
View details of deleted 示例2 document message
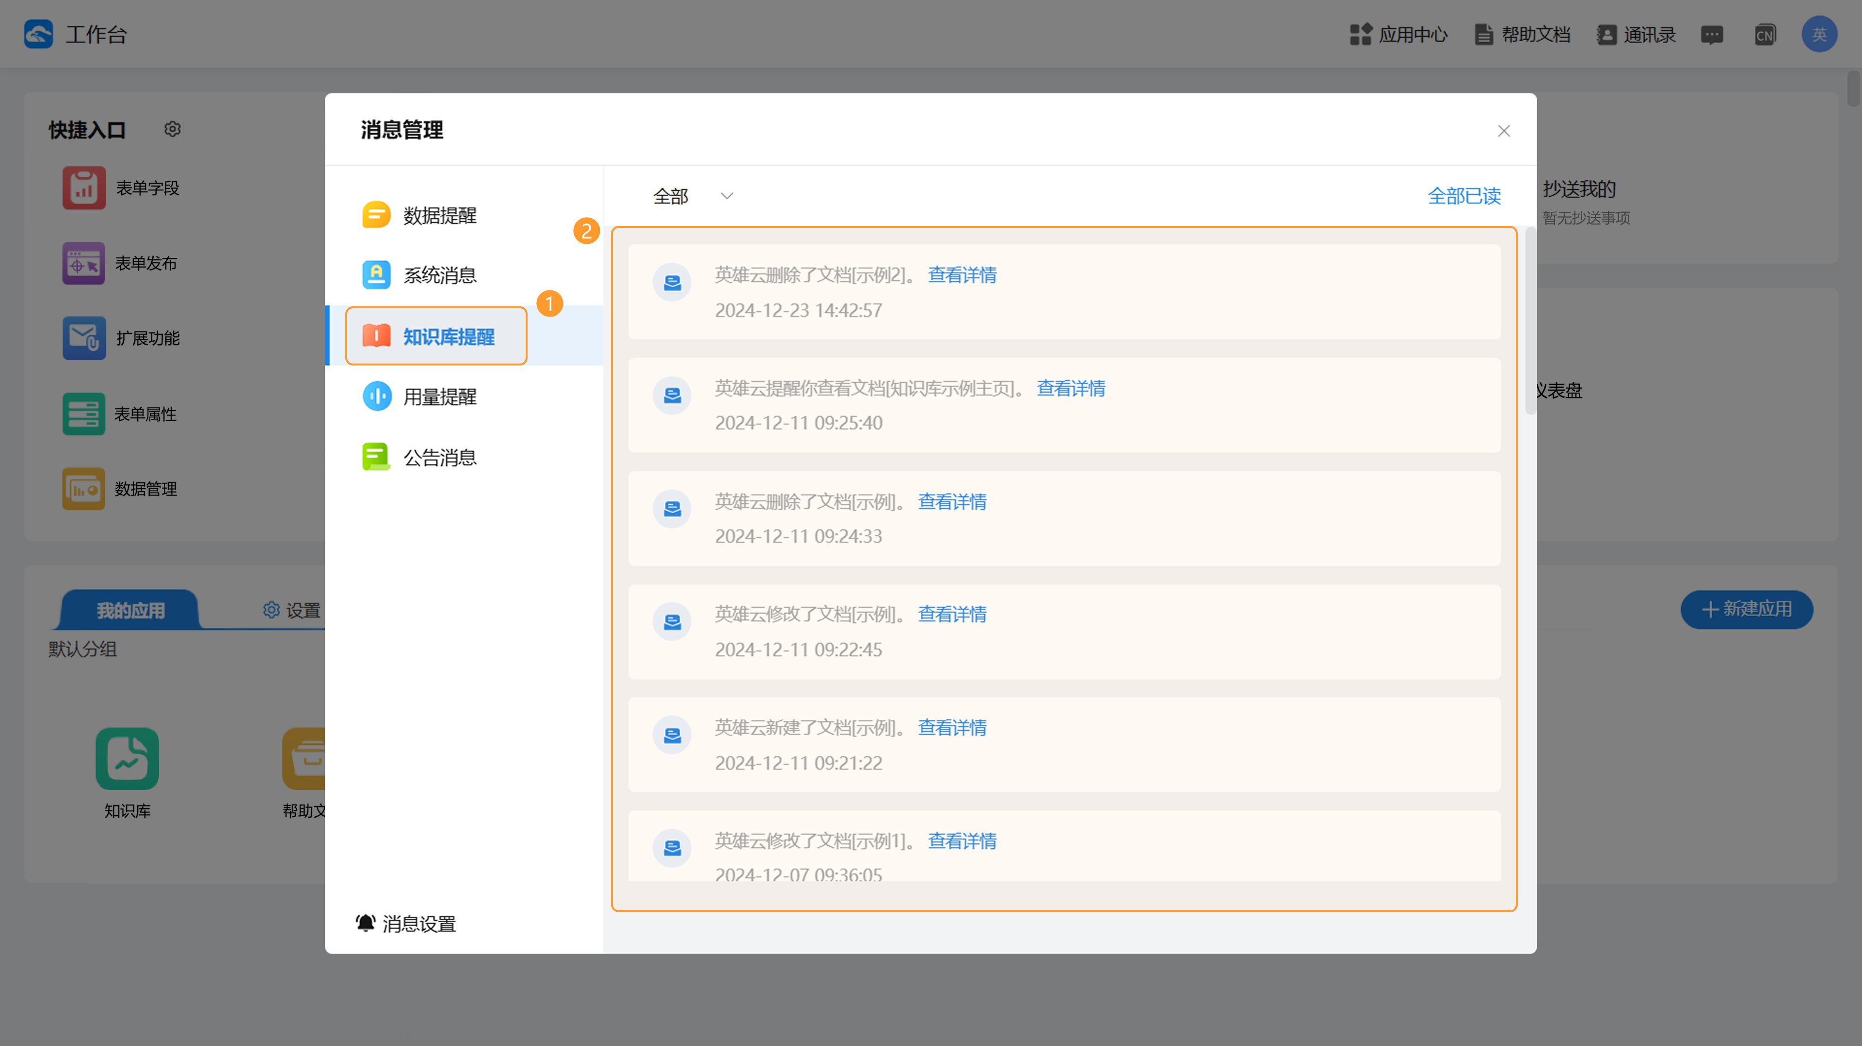click(962, 275)
